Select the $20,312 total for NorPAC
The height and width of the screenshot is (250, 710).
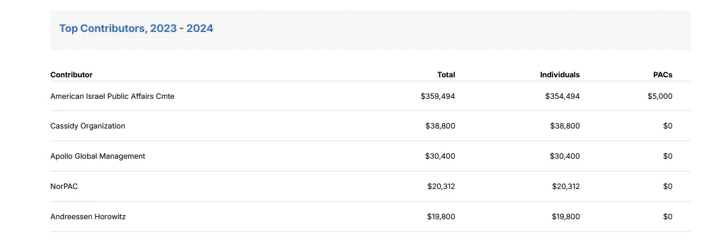pyautogui.click(x=441, y=186)
